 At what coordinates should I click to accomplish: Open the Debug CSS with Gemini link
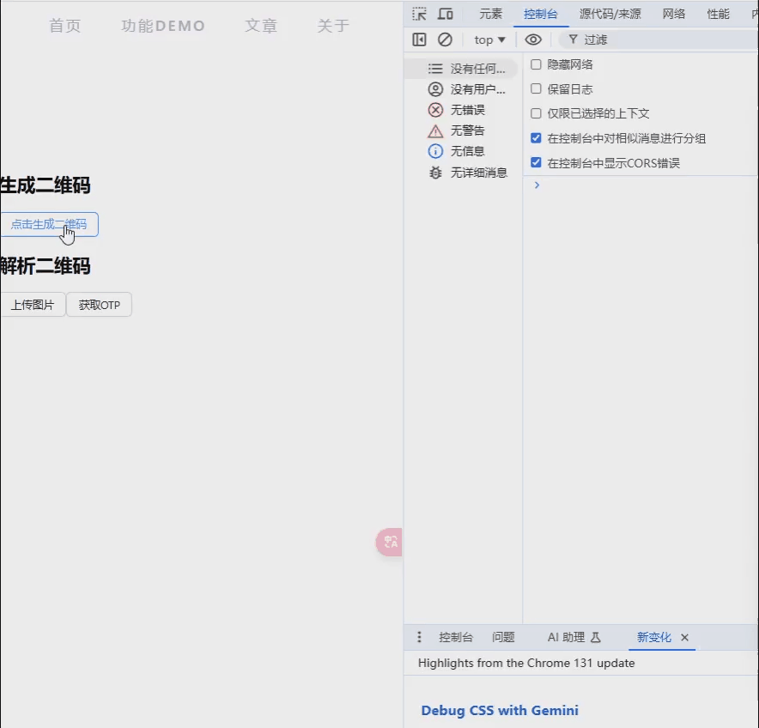pyautogui.click(x=500, y=710)
